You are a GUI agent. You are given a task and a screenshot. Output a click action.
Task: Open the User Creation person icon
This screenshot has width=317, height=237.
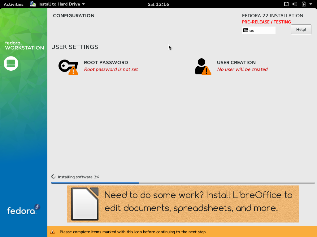pyautogui.click(x=203, y=67)
